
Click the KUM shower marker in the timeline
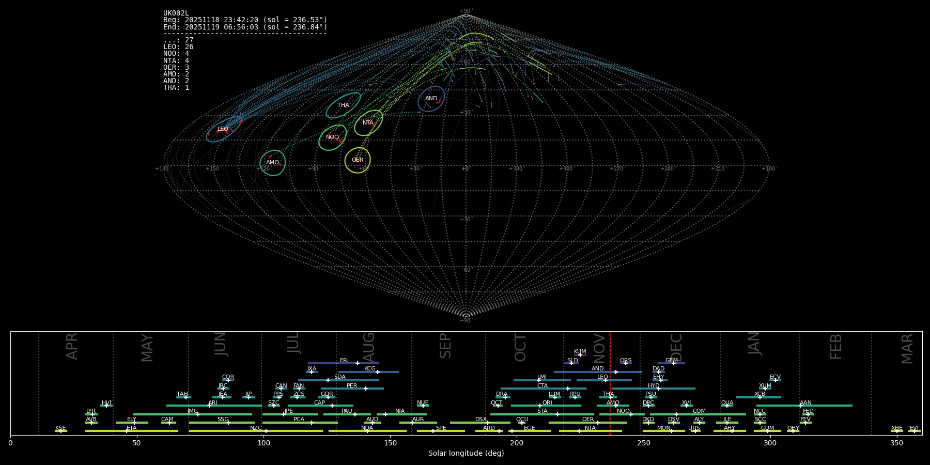[x=580, y=355]
